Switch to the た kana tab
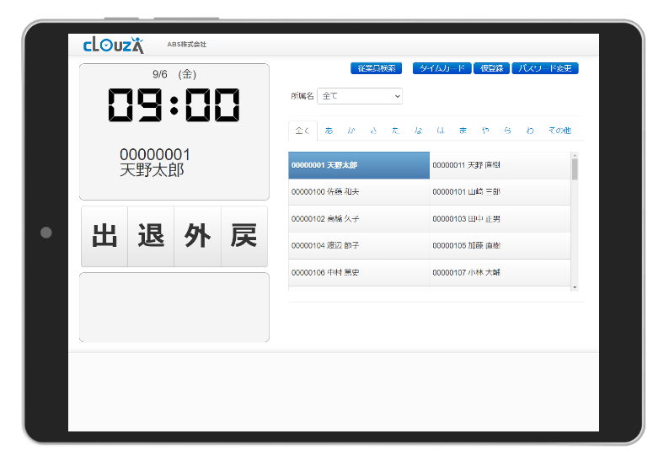669x466 pixels. click(x=396, y=131)
